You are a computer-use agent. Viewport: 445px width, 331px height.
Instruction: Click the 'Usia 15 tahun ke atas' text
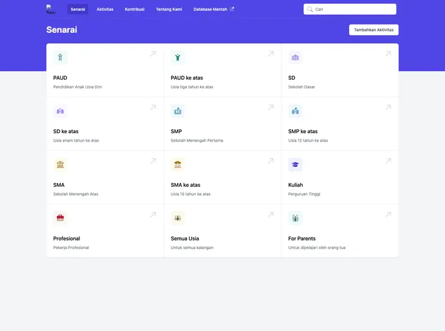coord(191,194)
